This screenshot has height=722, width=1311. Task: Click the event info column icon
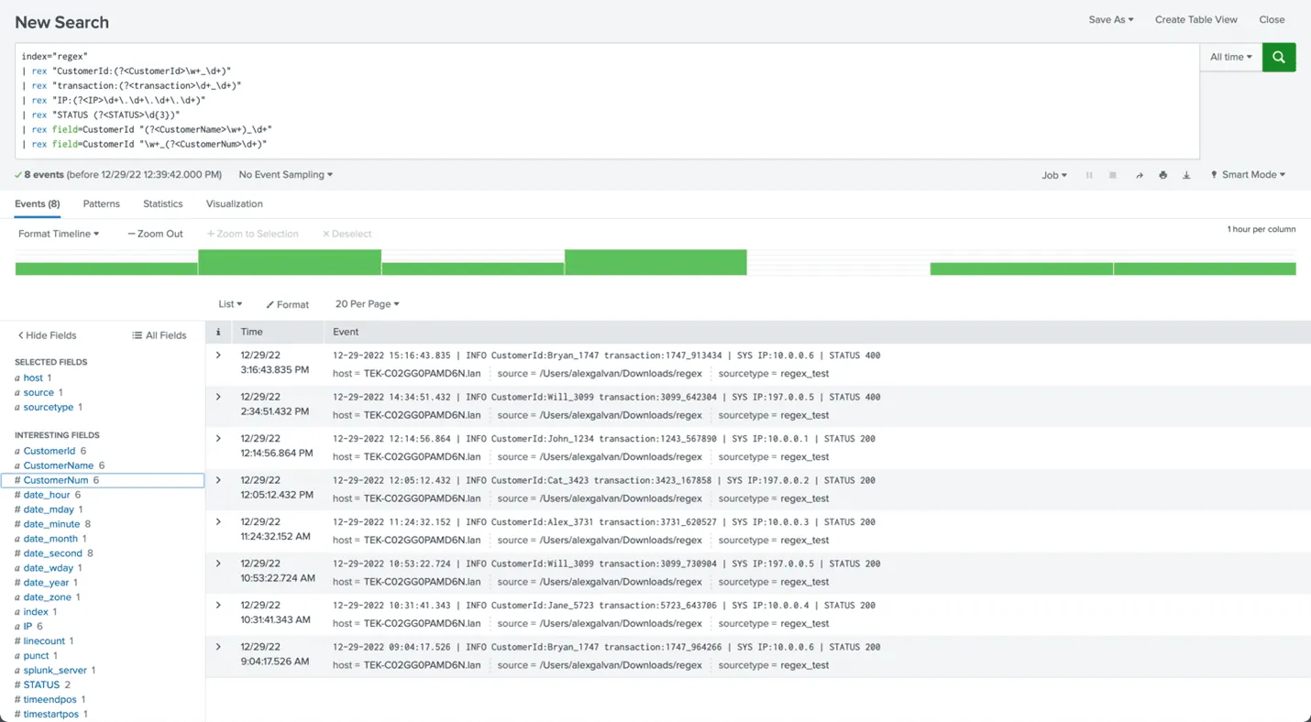pyautogui.click(x=218, y=332)
